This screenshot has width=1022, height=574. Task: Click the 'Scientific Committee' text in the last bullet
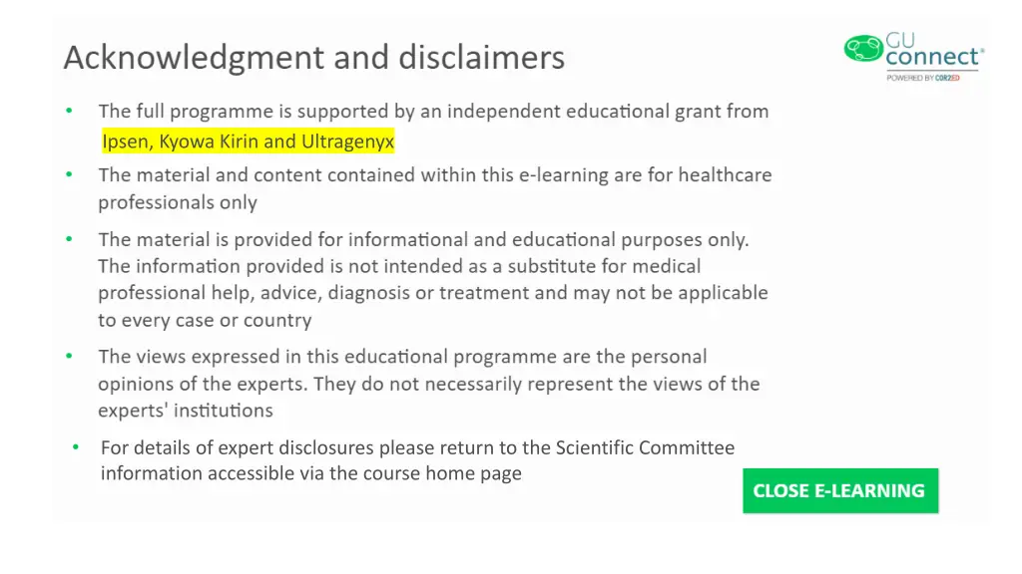pyautogui.click(x=646, y=447)
